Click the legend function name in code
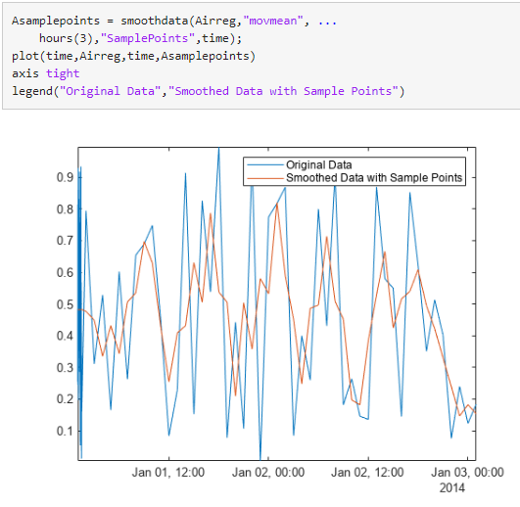Image resolution: width=520 pixels, height=507 pixels. (x=32, y=91)
